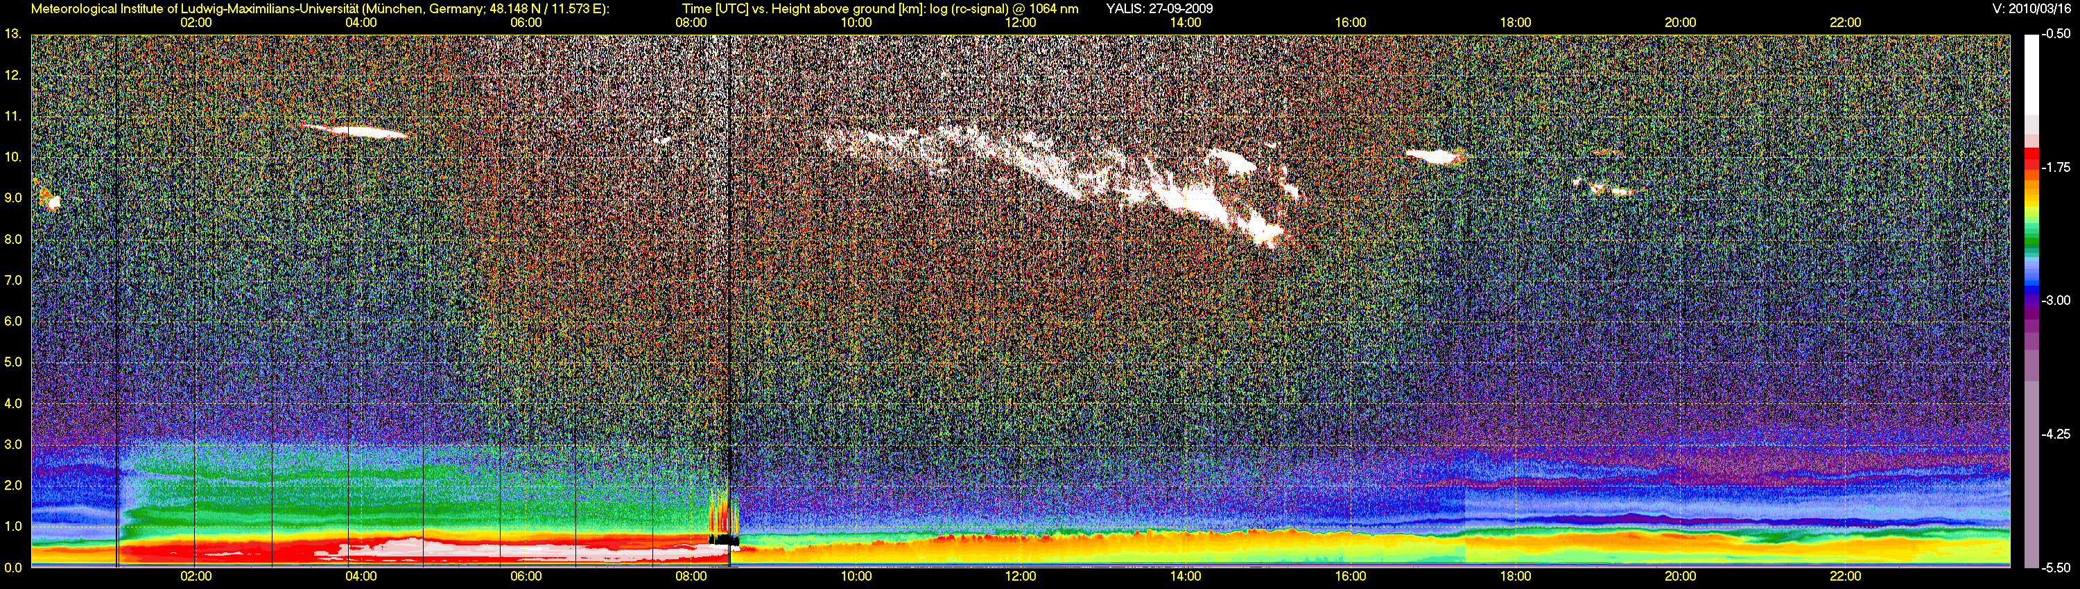Click the '3.0' height axis label
Viewport: 2080px width, 589px height.
(13, 445)
